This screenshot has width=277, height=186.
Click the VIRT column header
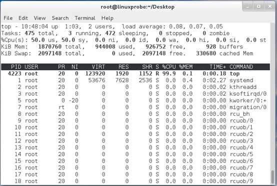(x=98, y=67)
